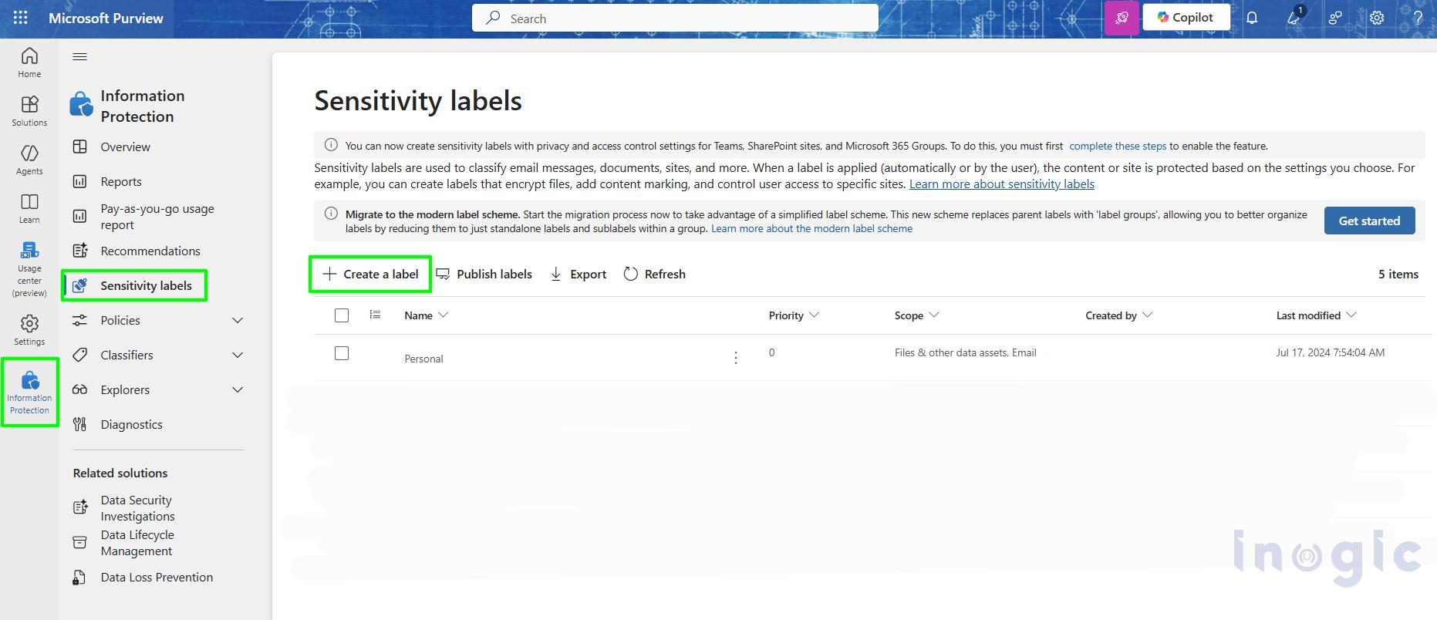This screenshot has height=620, width=1437.
Task: Click the notifications bell icon
Action: point(1252,18)
